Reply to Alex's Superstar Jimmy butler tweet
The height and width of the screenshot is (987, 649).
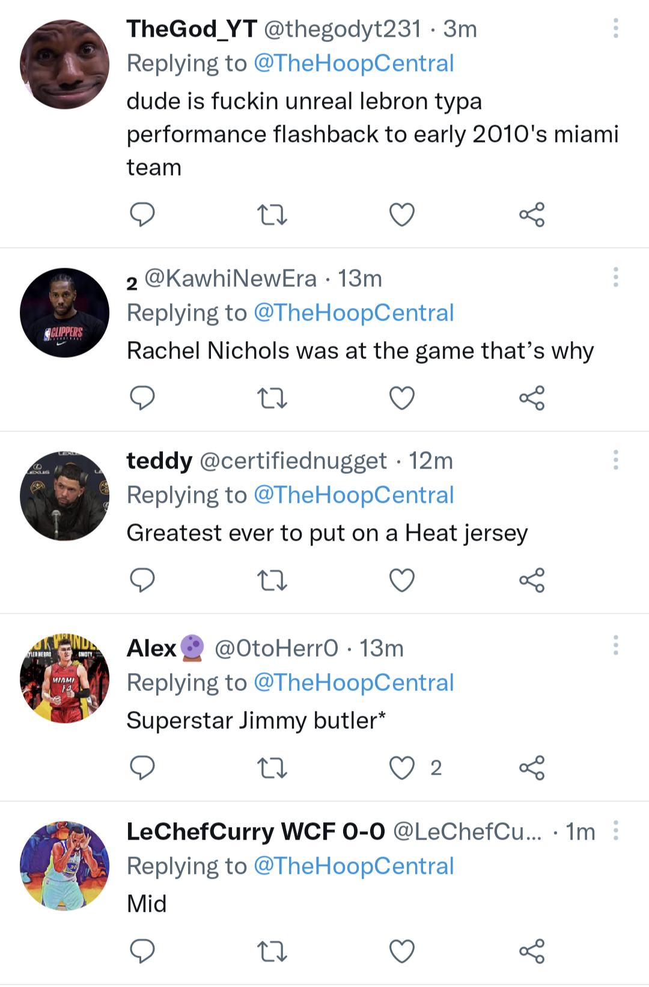pyautogui.click(x=142, y=767)
